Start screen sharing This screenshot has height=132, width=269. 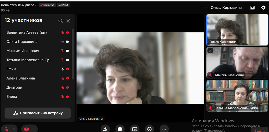click(x=134, y=129)
